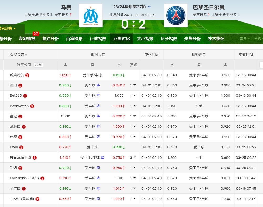Image resolution: width=263 pixels, height=207 pixels.
Task: Click the Paris Saint-Germain team logo
Action: click(x=176, y=15)
